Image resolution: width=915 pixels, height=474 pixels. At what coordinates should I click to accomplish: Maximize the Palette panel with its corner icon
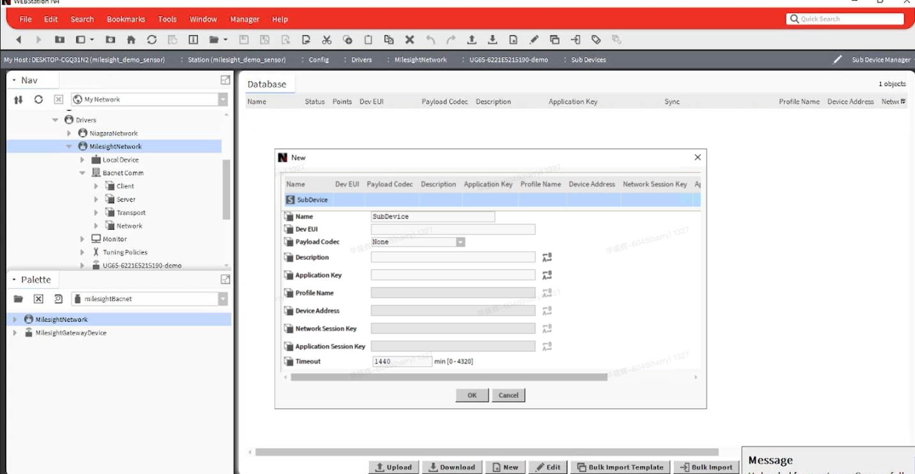225,279
